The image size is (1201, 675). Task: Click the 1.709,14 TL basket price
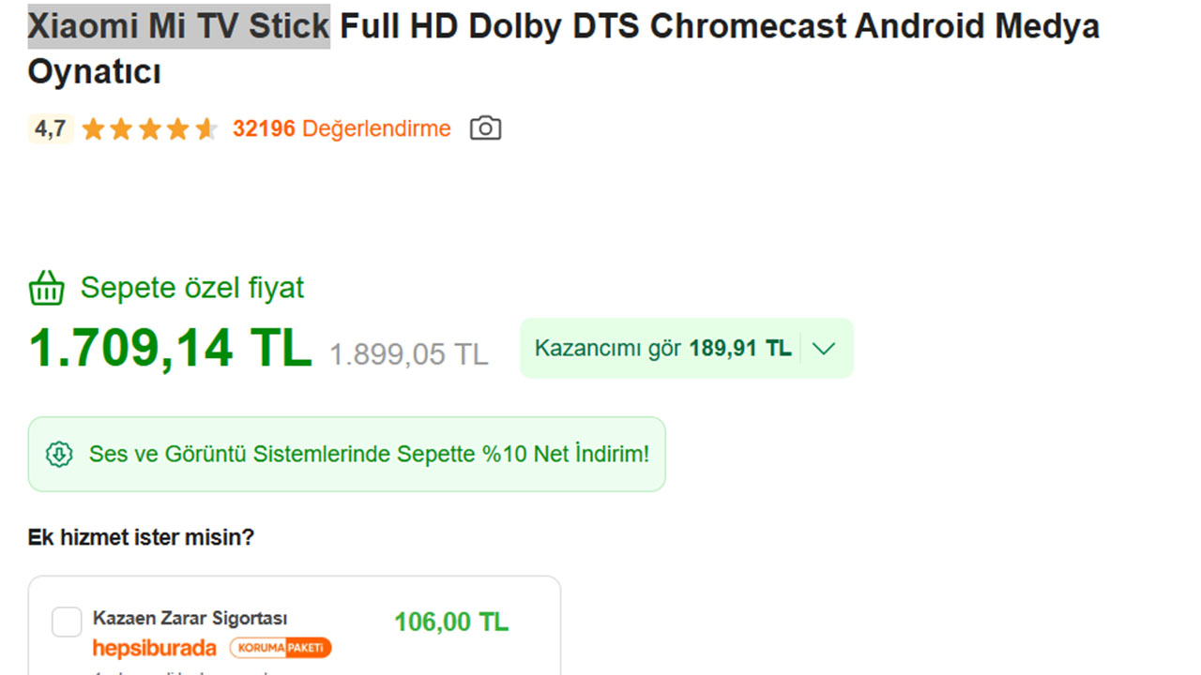tap(170, 348)
